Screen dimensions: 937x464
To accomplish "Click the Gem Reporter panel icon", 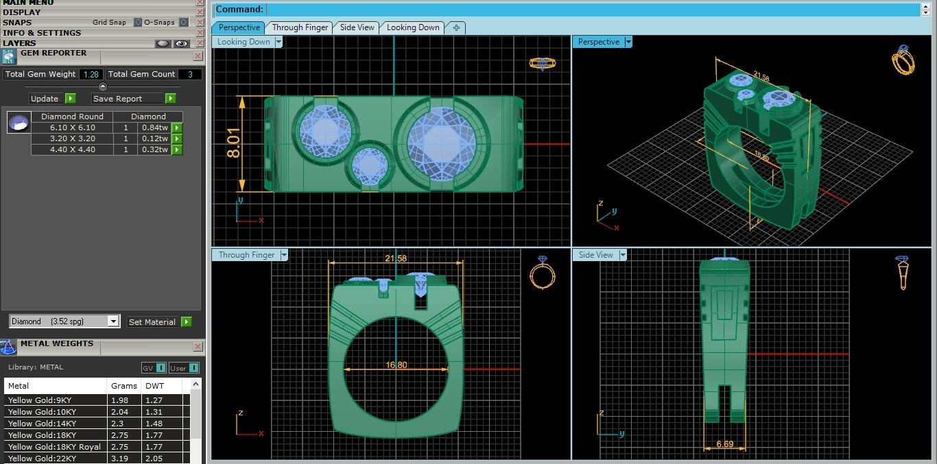I will click(x=9, y=57).
